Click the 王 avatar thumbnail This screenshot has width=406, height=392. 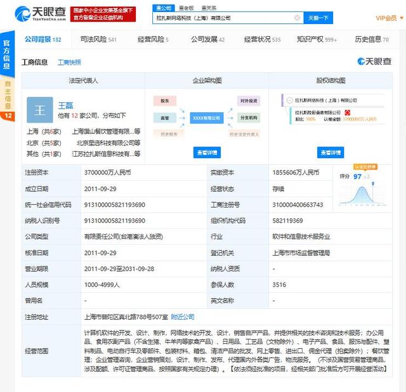coord(40,110)
